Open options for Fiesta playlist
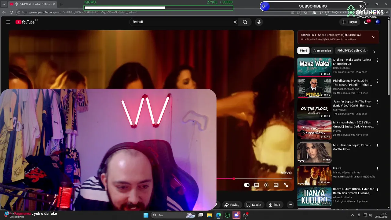Screen dimensions: 391x220 (x=378, y=169)
